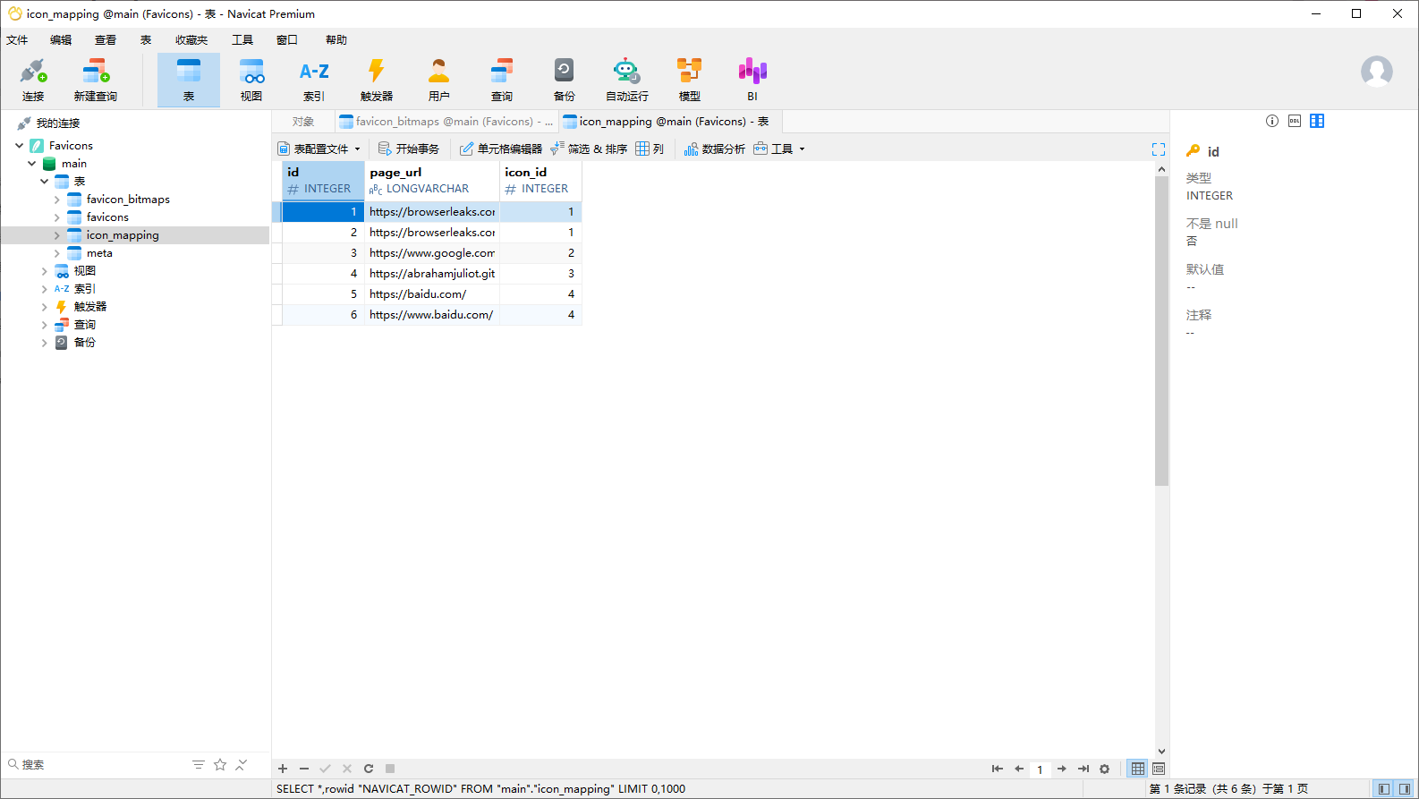Viewport: 1419px width, 799px height.
Task: Go to next page arrow
Action: tap(1062, 769)
